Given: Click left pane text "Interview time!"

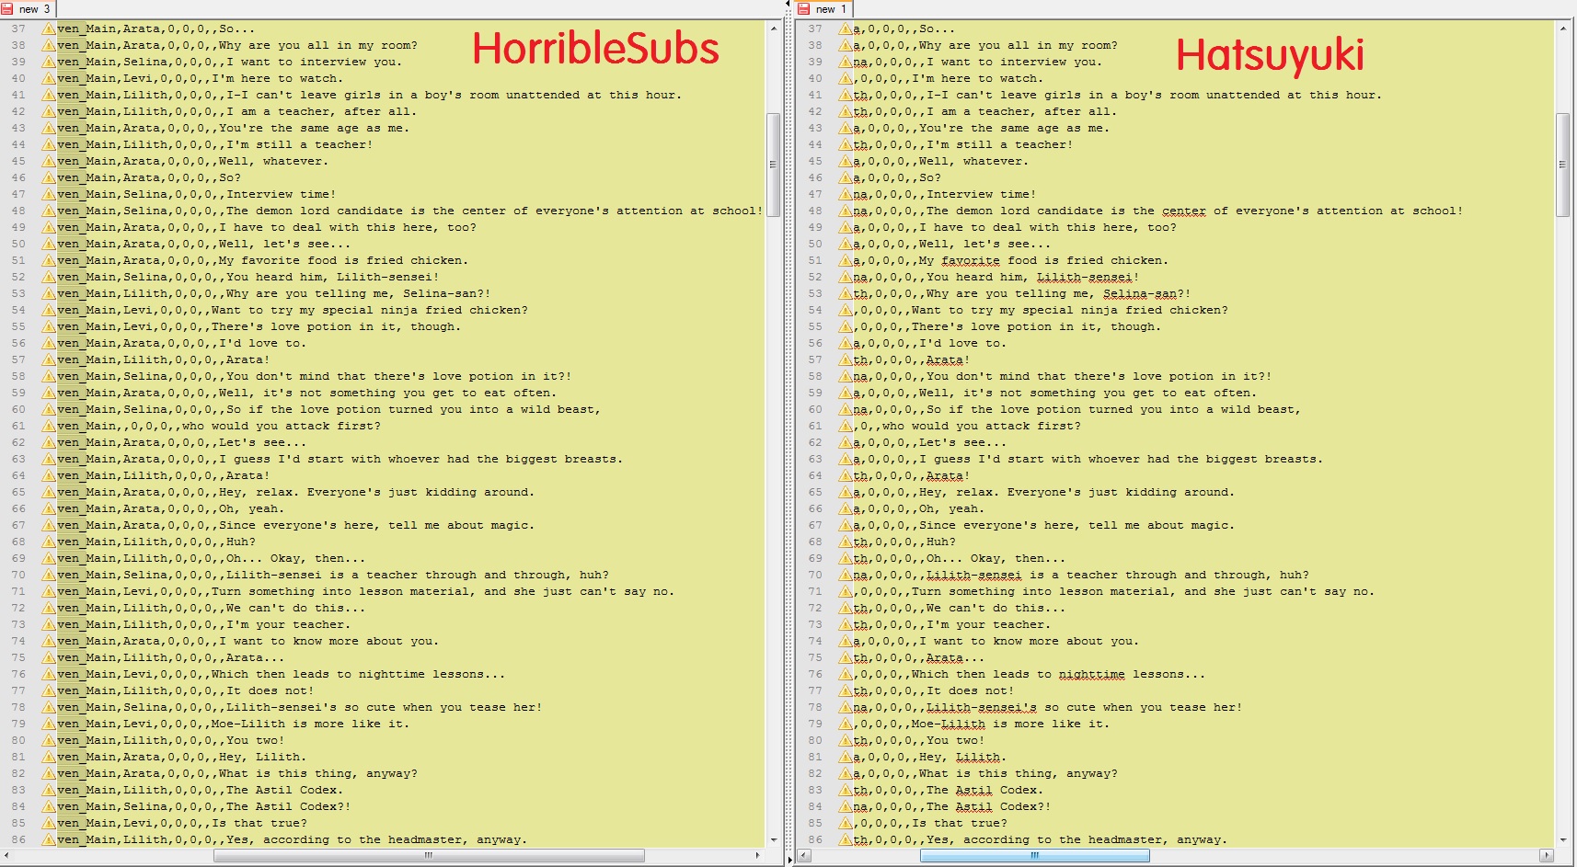Looking at the screenshot, I should (281, 194).
